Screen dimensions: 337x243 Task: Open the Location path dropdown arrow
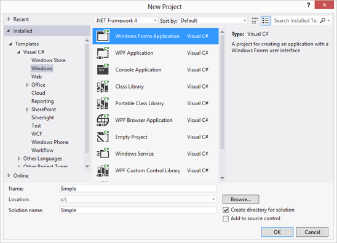coord(213,199)
